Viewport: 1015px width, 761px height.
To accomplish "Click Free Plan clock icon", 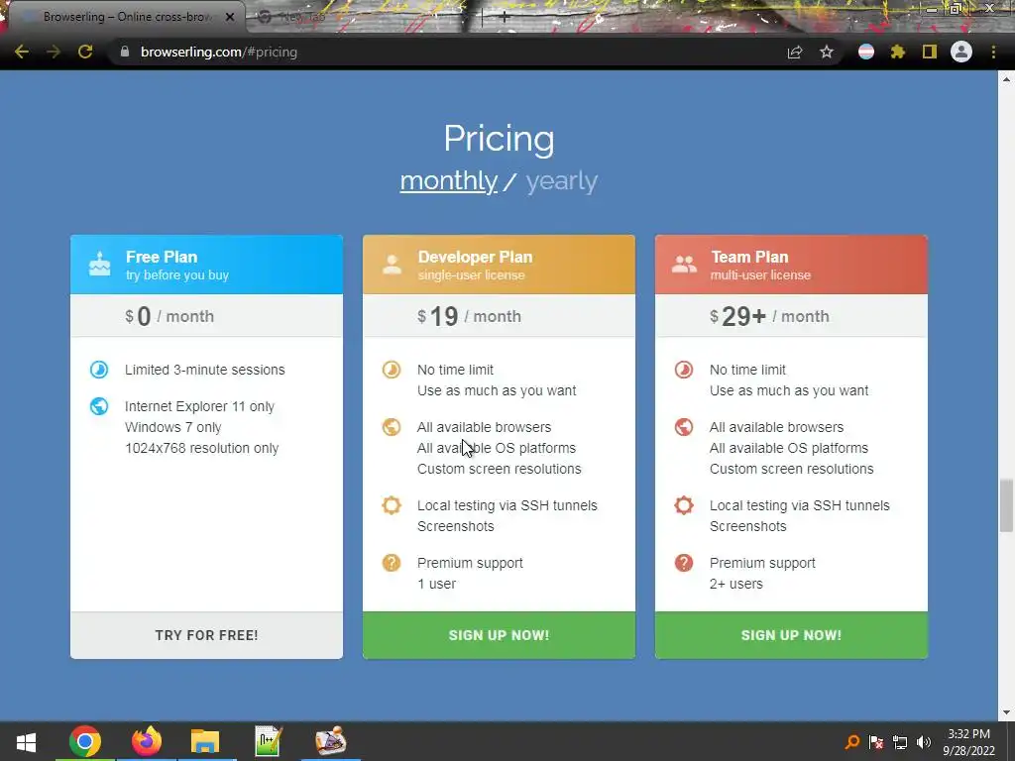I will [99, 370].
